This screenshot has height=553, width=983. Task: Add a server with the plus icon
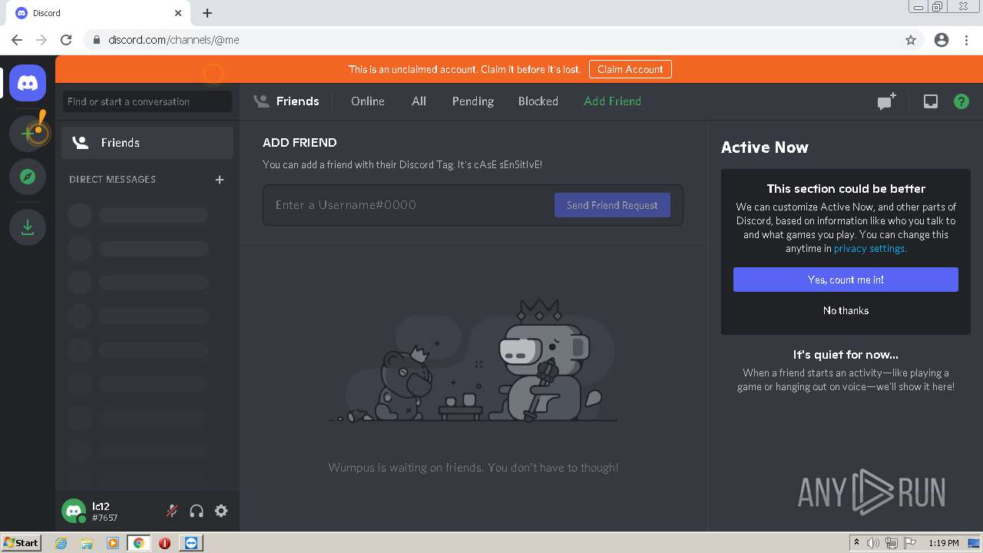click(x=28, y=133)
